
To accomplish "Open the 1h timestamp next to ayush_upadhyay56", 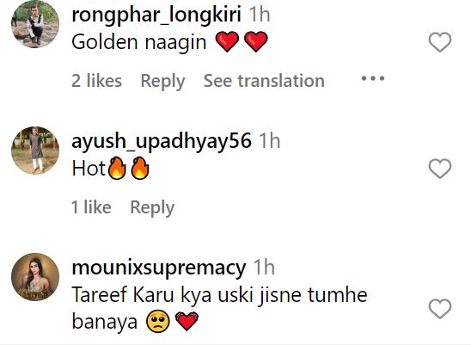I will coord(270,141).
